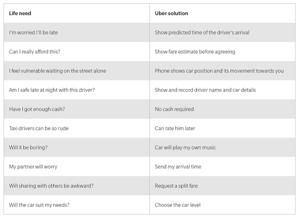Click 'Phone shows car position' cell
Screen dimensions: 299x218
point(219,71)
